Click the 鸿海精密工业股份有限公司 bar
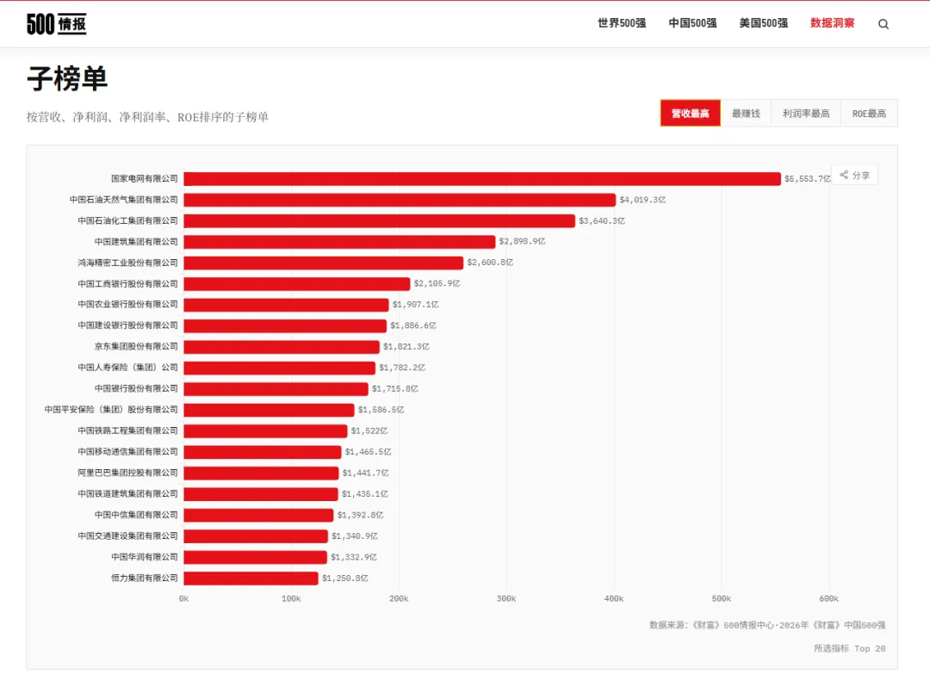This screenshot has width=930, height=687. [x=323, y=263]
